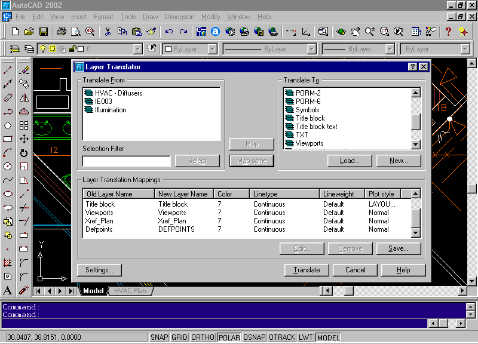Switch to the HVAC Plan tab
478x344 pixels.
tap(130, 291)
